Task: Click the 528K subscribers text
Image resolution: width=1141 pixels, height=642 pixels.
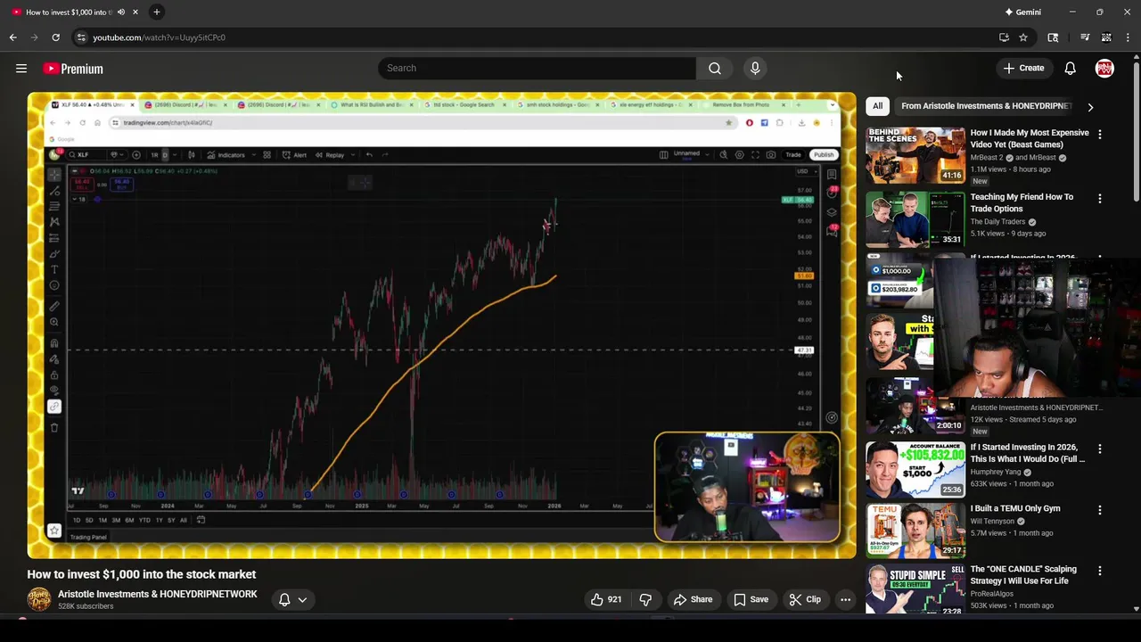Action: click(86, 606)
